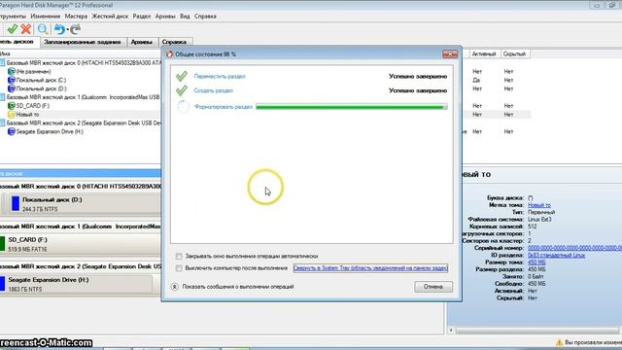Click the spinning busy icon beside Форматировать раздел
This screenshot has width=622, height=350.
(x=183, y=106)
